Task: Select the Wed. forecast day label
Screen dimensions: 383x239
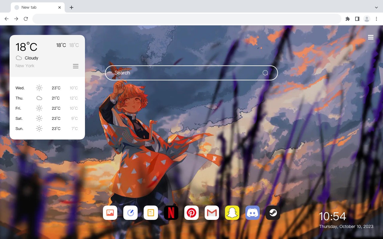Action: [20, 88]
